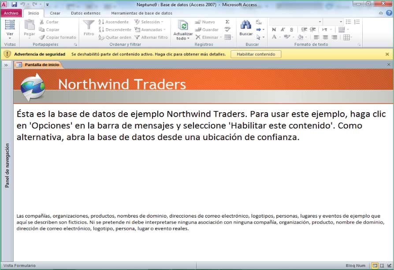394x270 pixels.
Task: Toggle Cursiva italic K
Action: [282, 30]
